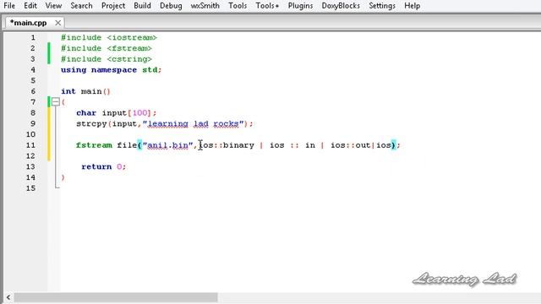The height and width of the screenshot is (304, 541).
Task: Click the "learning lad rocks" string
Action: click(x=194, y=124)
